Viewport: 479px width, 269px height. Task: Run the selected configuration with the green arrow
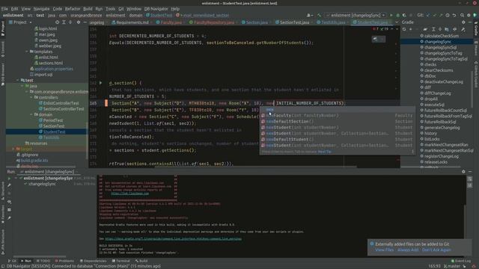pyautogui.click(x=391, y=15)
